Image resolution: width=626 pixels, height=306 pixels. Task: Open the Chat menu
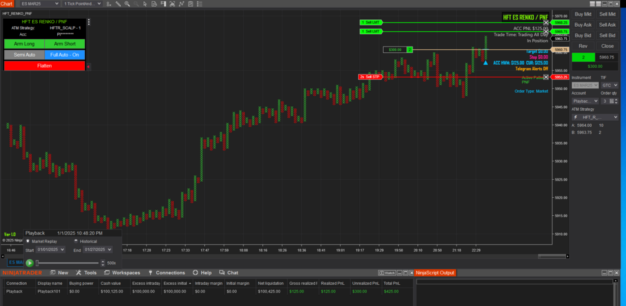tap(229, 273)
